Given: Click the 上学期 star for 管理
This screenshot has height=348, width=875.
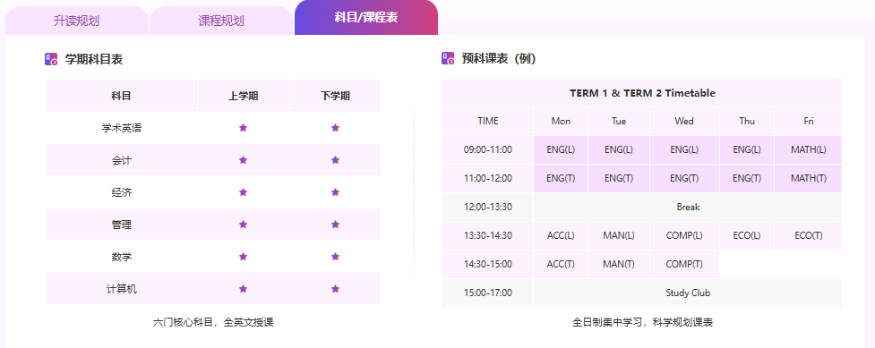Looking at the screenshot, I should click(x=243, y=225).
